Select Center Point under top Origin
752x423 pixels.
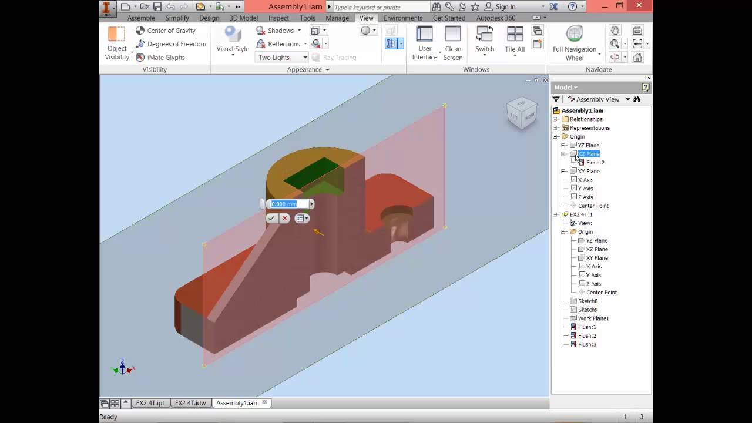(593, 206)
